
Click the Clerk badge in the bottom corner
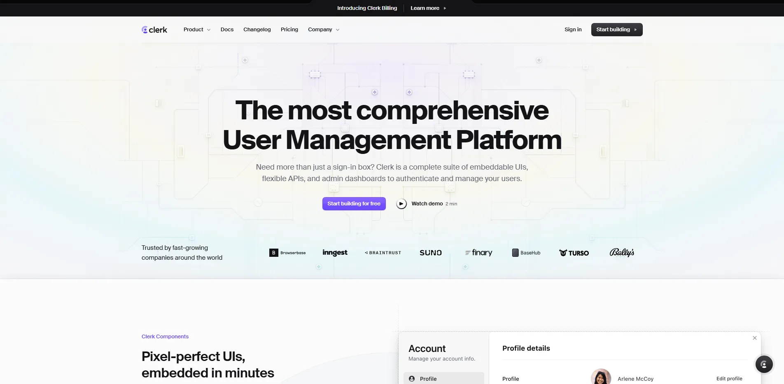point(764,364)
